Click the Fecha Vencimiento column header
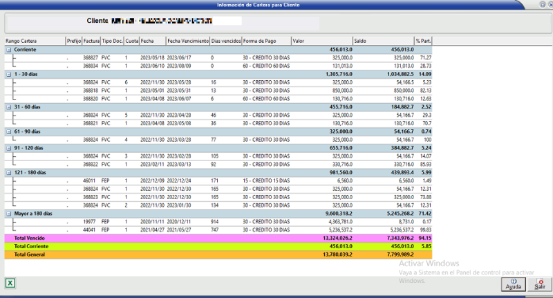The height and width of the screenshot is (298, 553). [187, 41]
